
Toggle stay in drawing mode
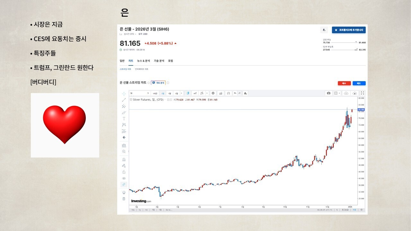point(124,166)
